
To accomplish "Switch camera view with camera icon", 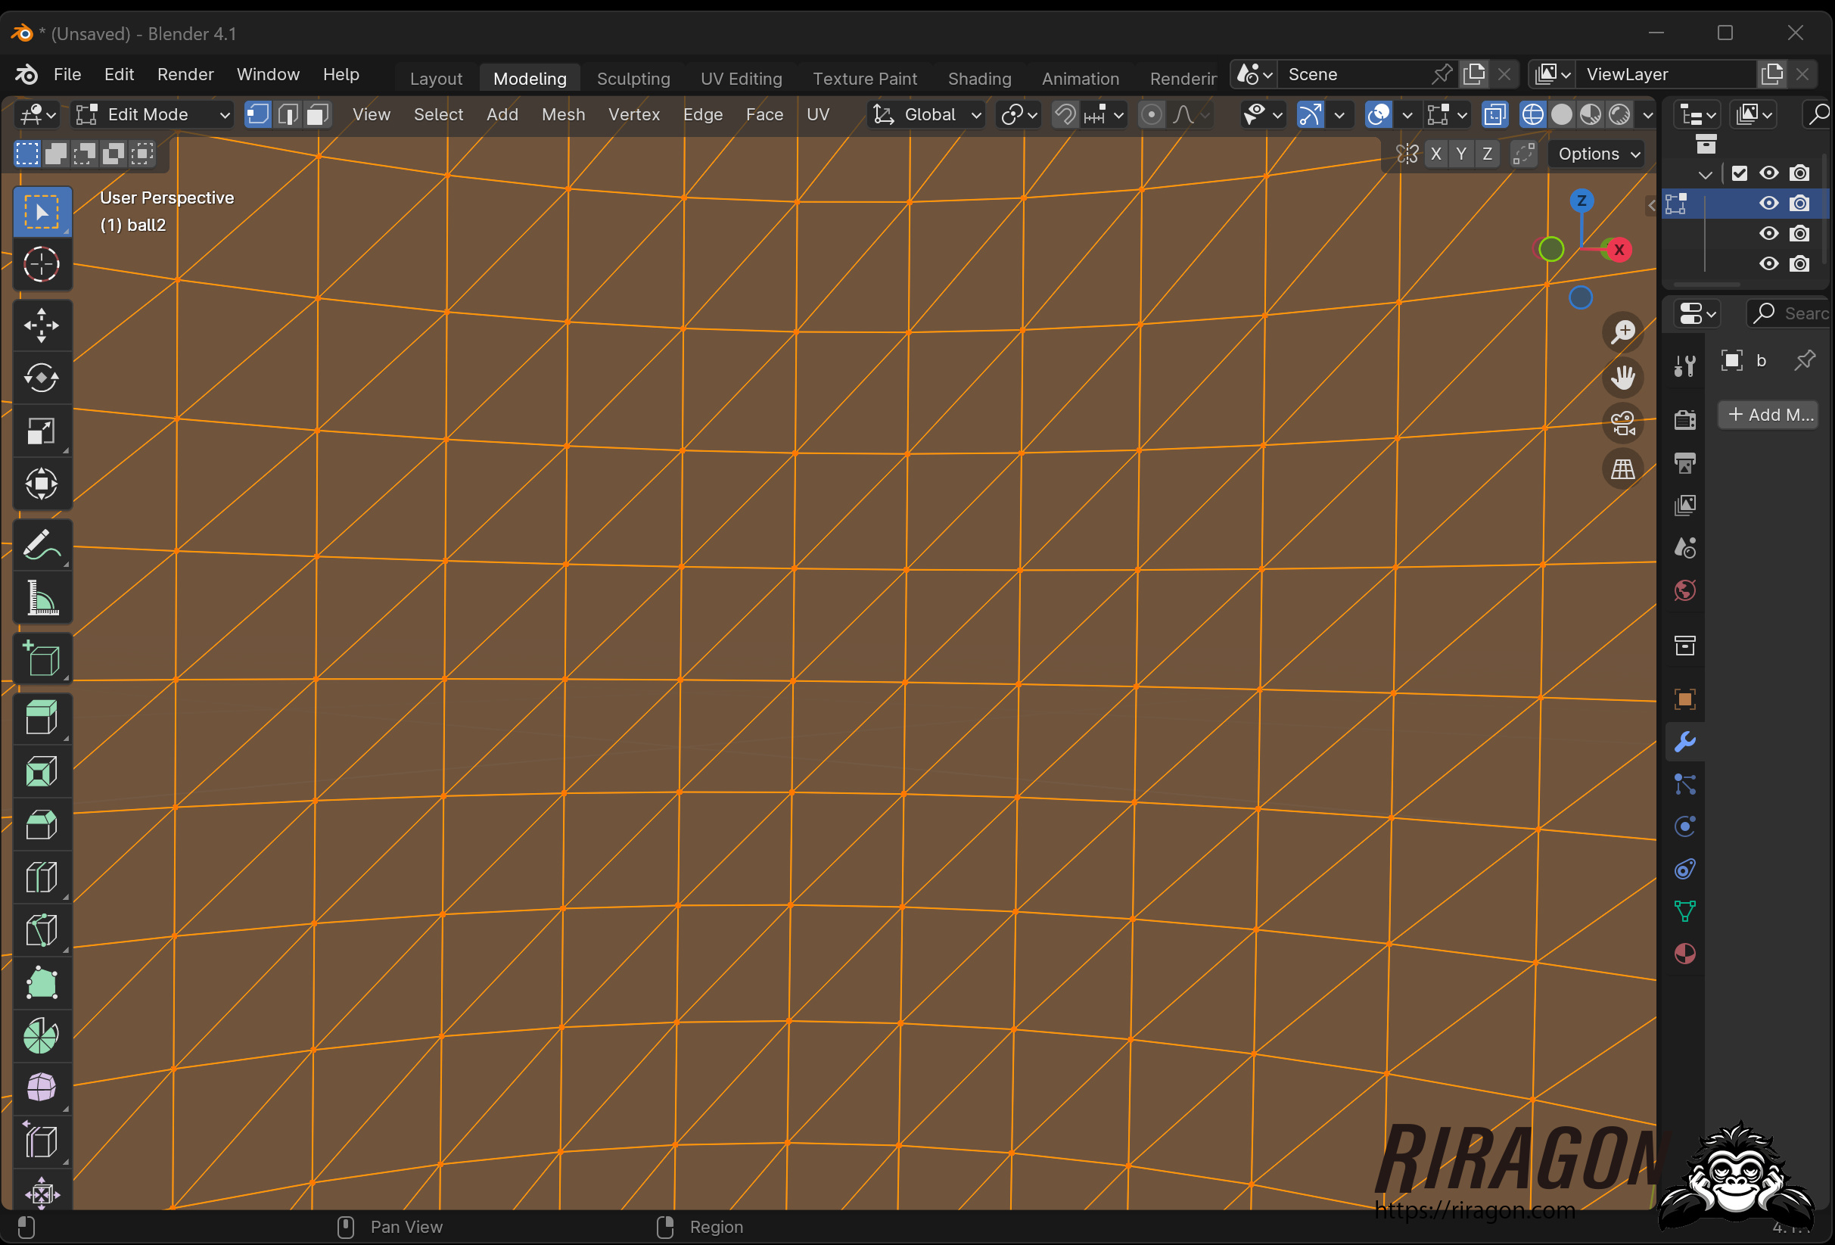I will (1622, 423).
